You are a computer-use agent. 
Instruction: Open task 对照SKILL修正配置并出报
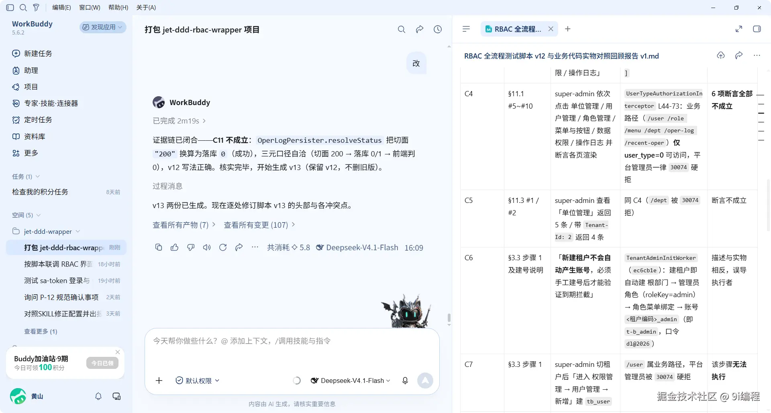[66, 314]
